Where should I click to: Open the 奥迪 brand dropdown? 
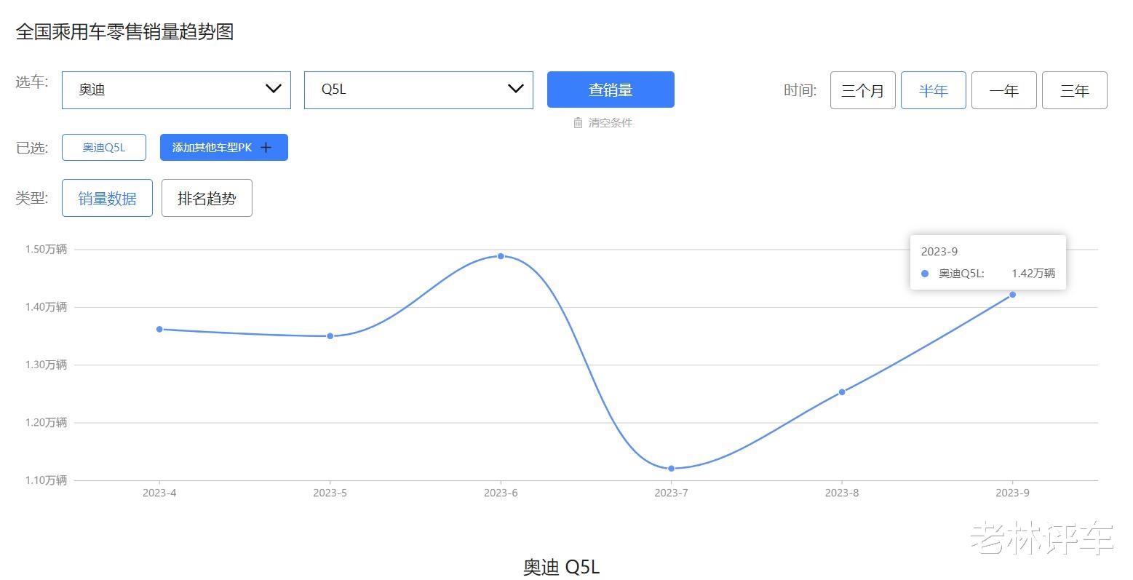(x=176, y=90)
